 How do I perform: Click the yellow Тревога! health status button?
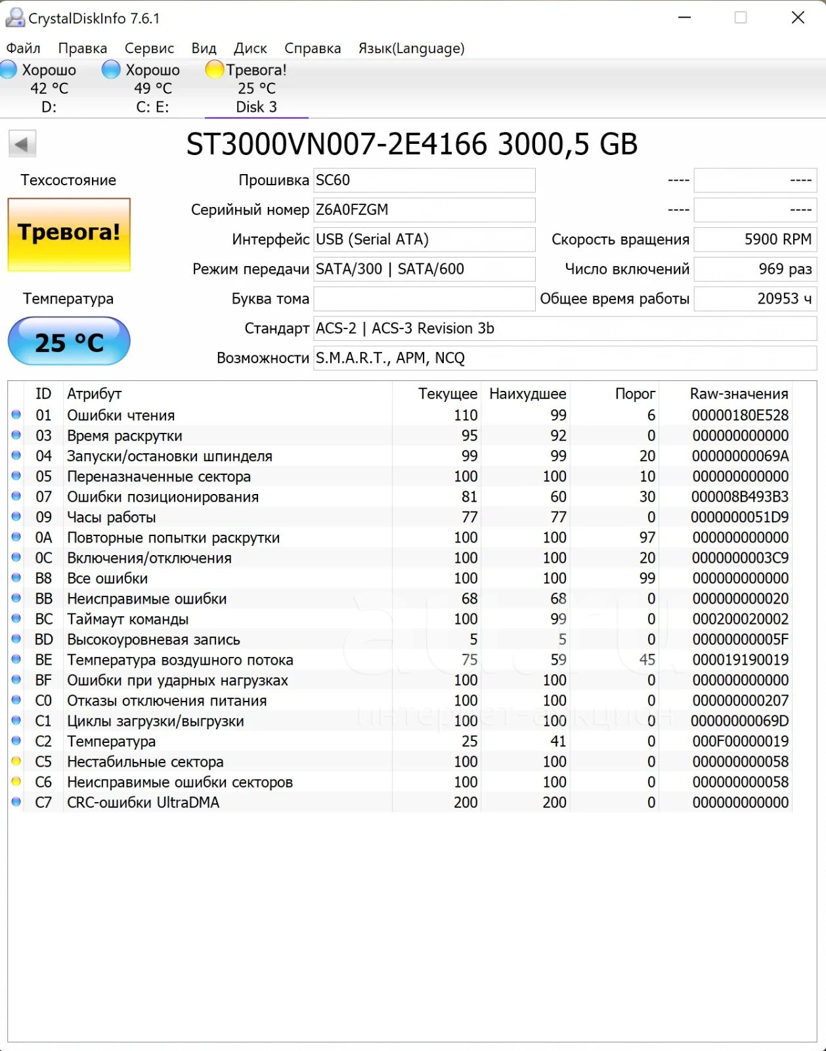click(69, 235)
